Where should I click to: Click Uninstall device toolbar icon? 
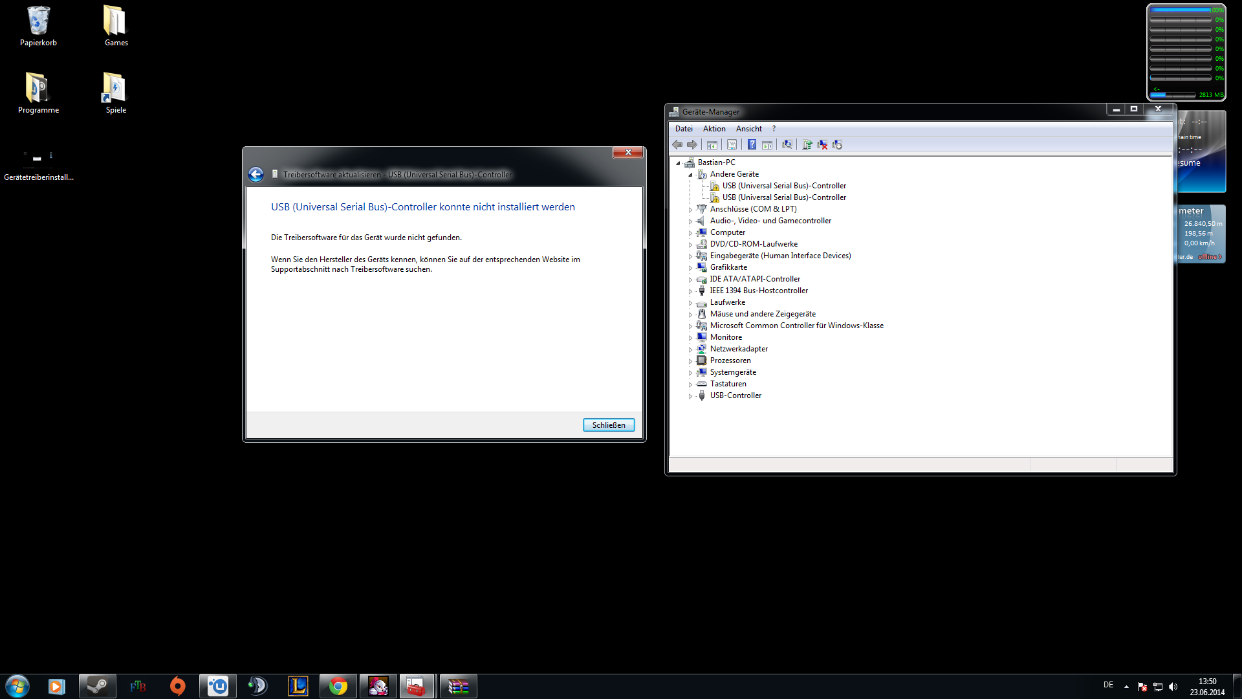coord(822,144)
